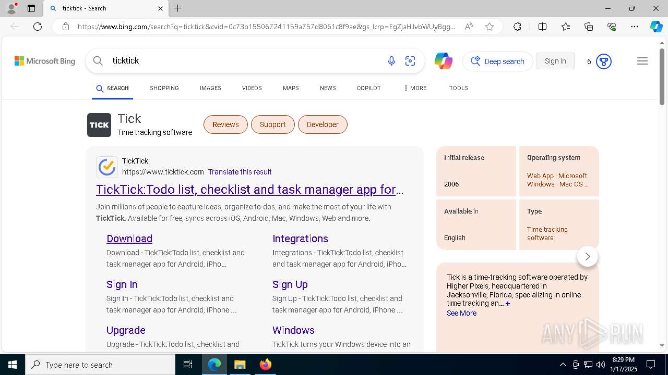The width and height of the screenshot is (668, 375).
Task: Click the TickTick favicon in the result
Action: [x=107, y=167]
